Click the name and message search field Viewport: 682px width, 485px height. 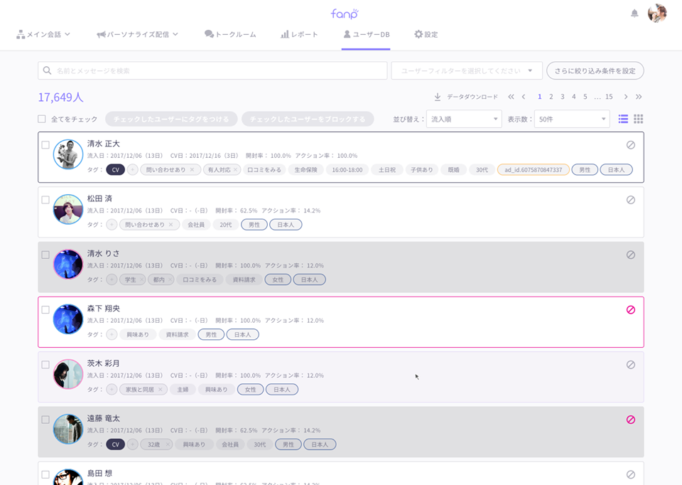pyautogui.click(x=213, y=71)
